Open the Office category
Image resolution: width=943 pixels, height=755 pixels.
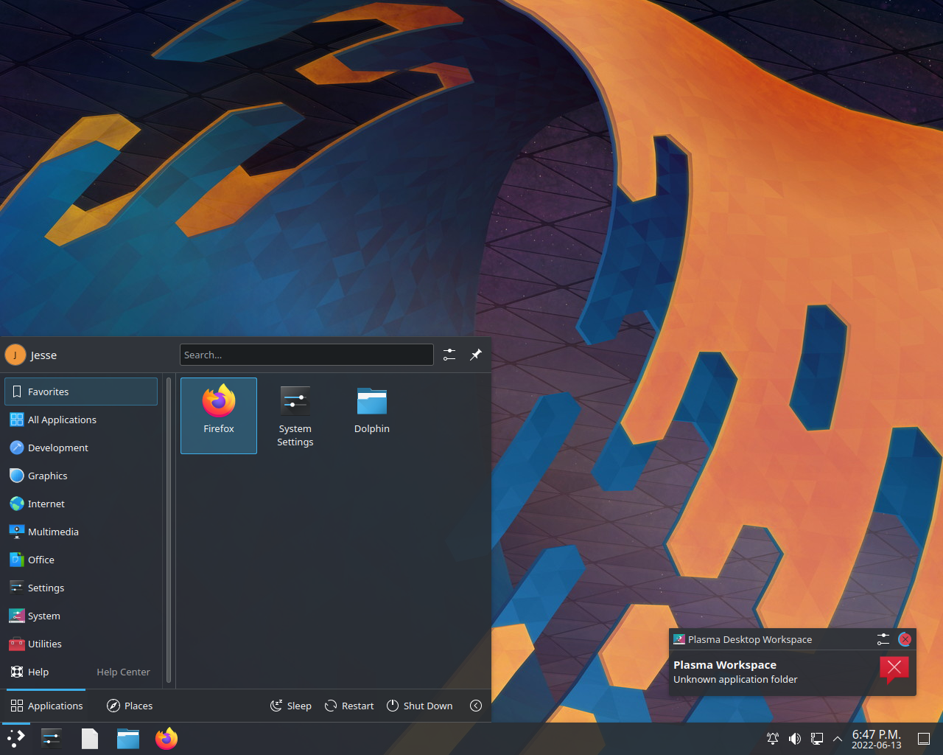coord(81,560)
